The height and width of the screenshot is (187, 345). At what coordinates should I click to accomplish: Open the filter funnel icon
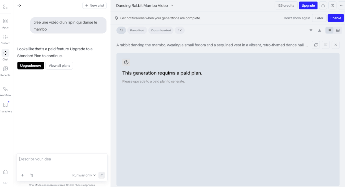coord(311,31)
